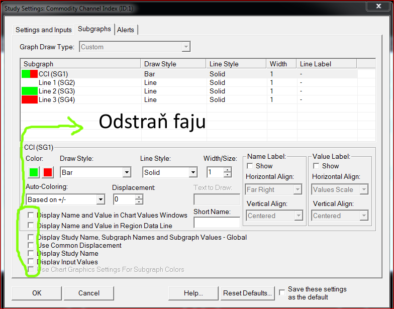Open the Draw Style dropdown showing Bar

95,172
